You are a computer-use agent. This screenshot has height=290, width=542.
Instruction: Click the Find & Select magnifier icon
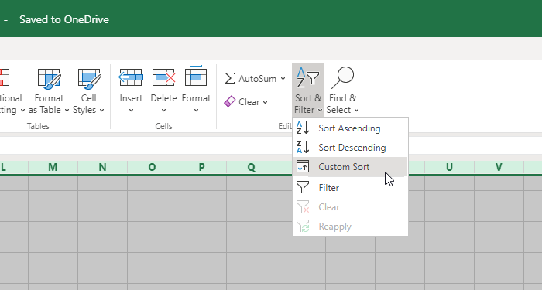click(x=342, y=77)
